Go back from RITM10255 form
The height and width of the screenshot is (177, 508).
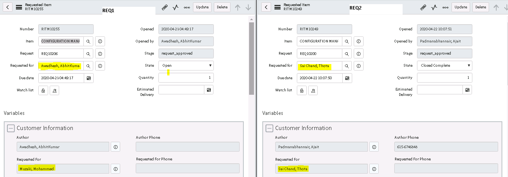click(8, 7)
